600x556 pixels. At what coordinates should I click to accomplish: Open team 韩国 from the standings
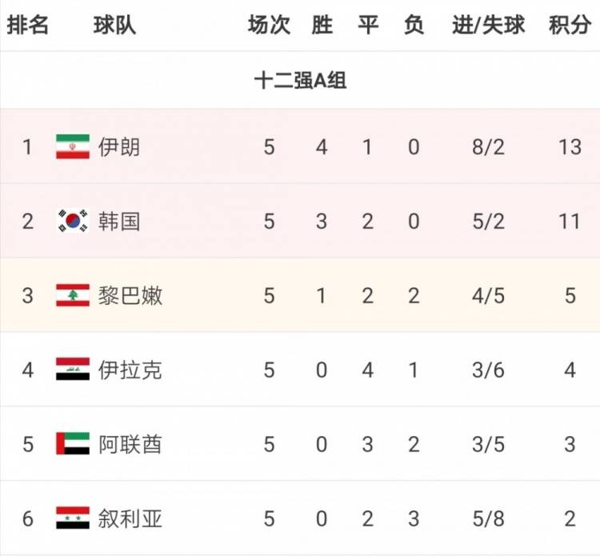pyautogui.click(x=118, y=221)
